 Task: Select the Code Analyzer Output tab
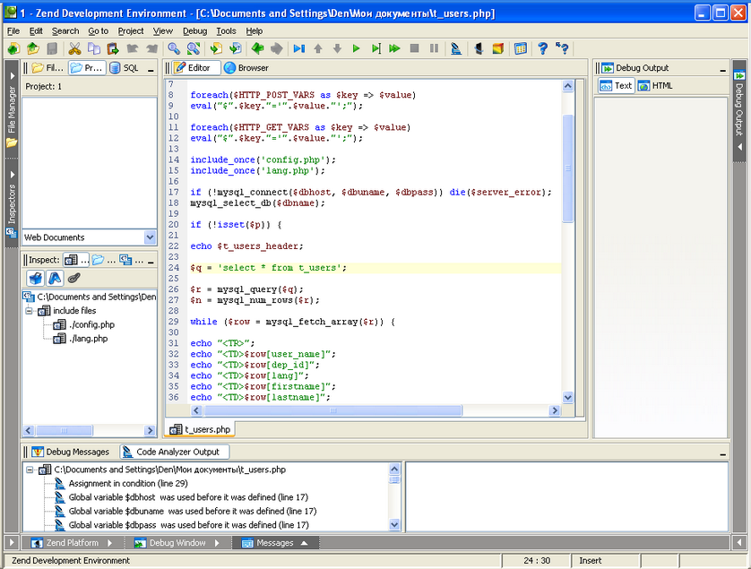click(175, 452)
